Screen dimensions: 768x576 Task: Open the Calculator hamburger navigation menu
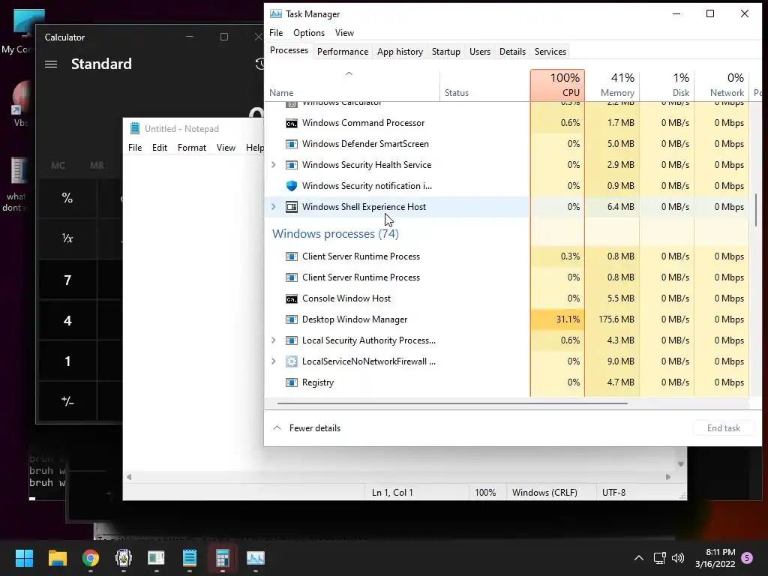[x=51, y=64]
